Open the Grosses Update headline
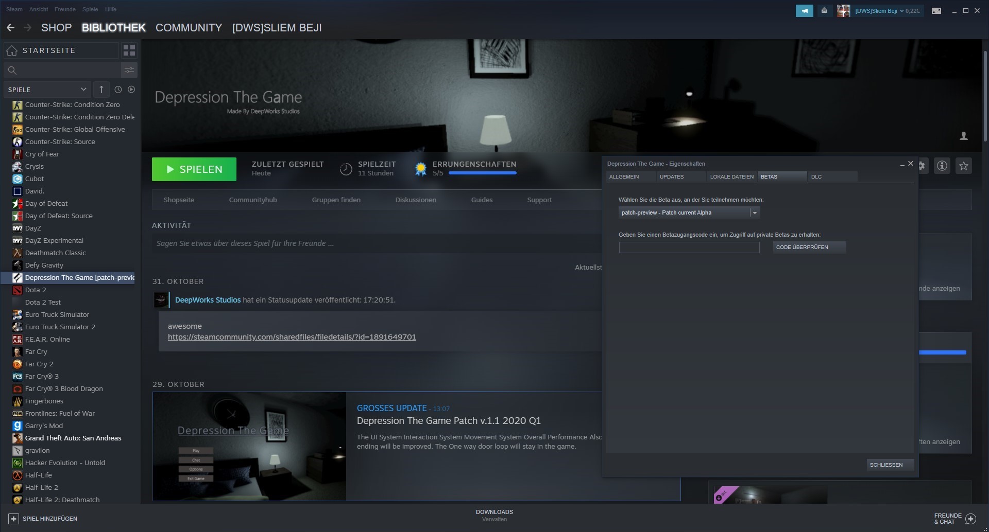989x532 pixels. coord(391,408)
